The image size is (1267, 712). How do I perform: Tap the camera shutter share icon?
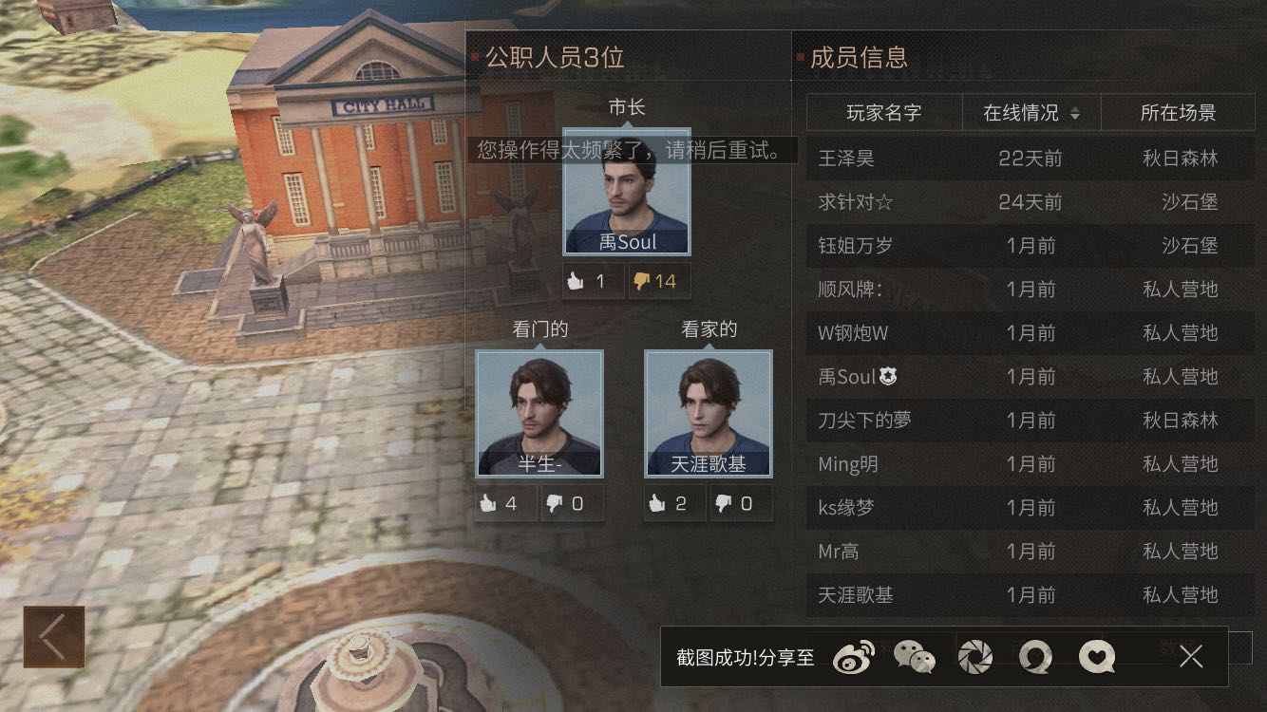click(975, 656)
